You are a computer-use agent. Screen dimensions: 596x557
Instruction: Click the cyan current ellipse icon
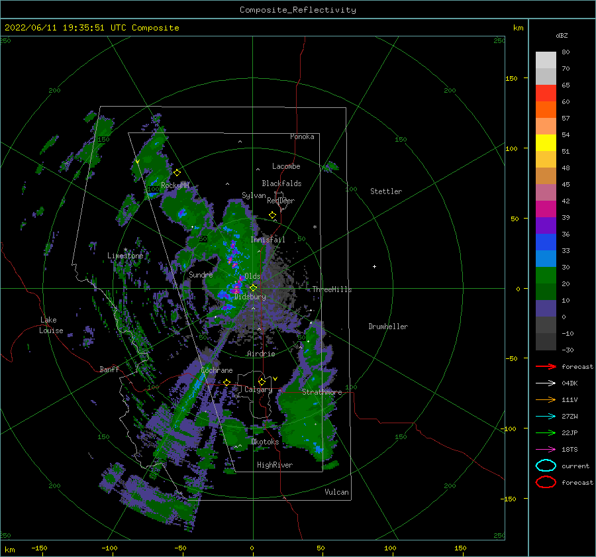[x=546, y=466]
